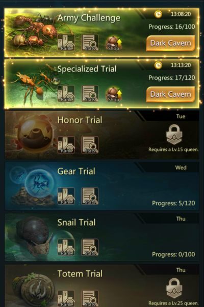The height and width of the screenshot is (307, 204).
Task: Open Army Challenge Shop icon
Action: coord(114,43)
